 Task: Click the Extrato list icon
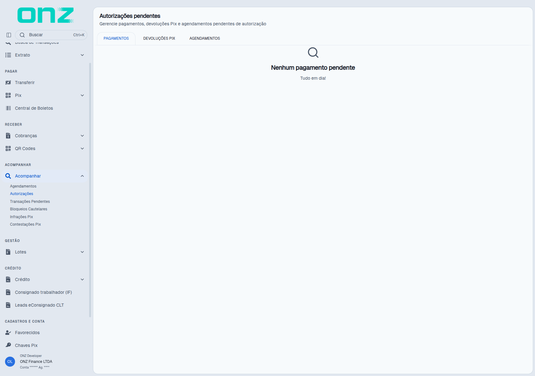(x=8, y=55)
